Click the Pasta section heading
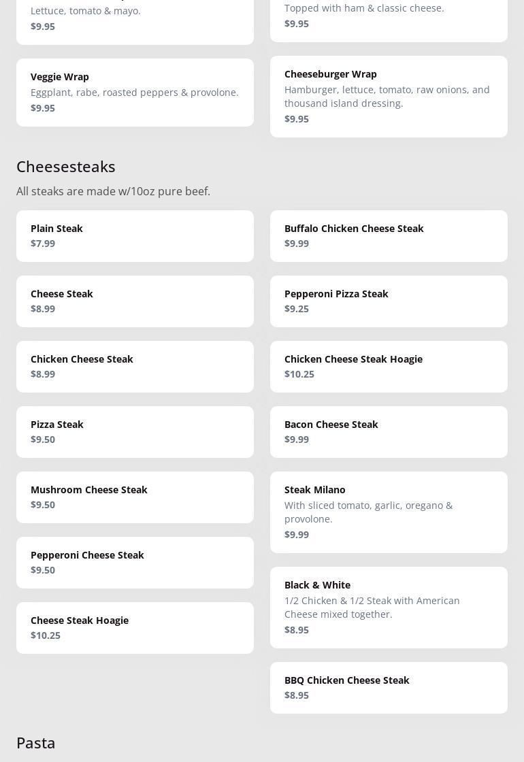 (x=36, y=743)
